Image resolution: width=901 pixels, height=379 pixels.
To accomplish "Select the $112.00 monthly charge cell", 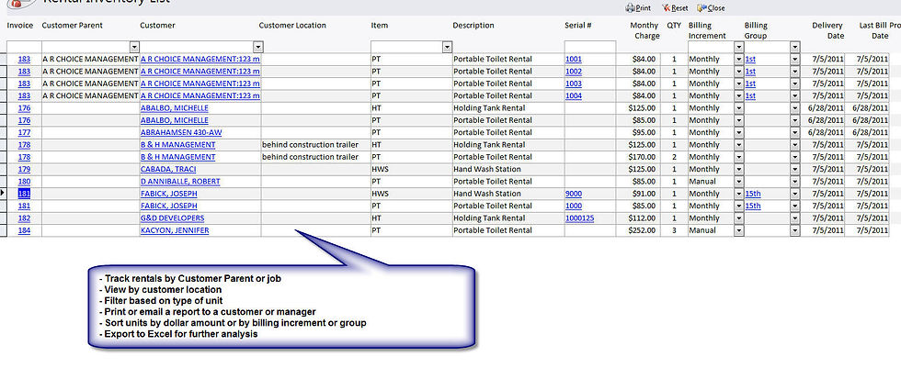I will pyautogui.click(x=638, y=218).
